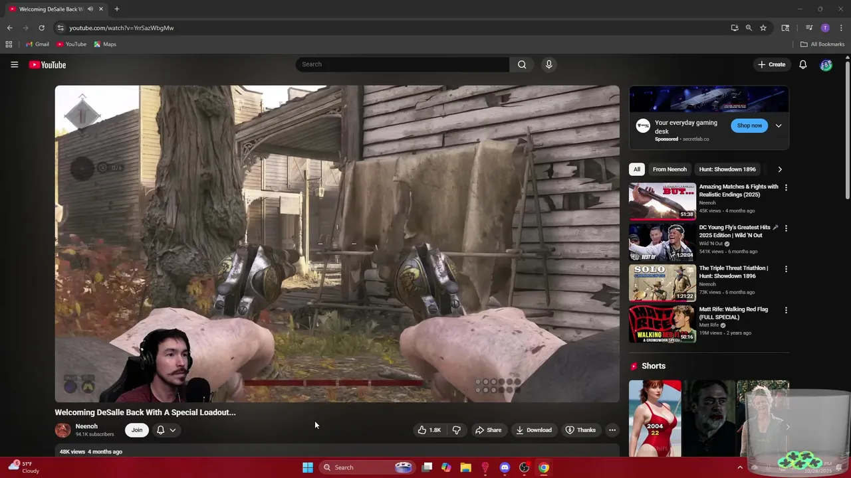Open the YouTube account avatar menu
Screen dimensions: 851x478
(x=826, y=64)
